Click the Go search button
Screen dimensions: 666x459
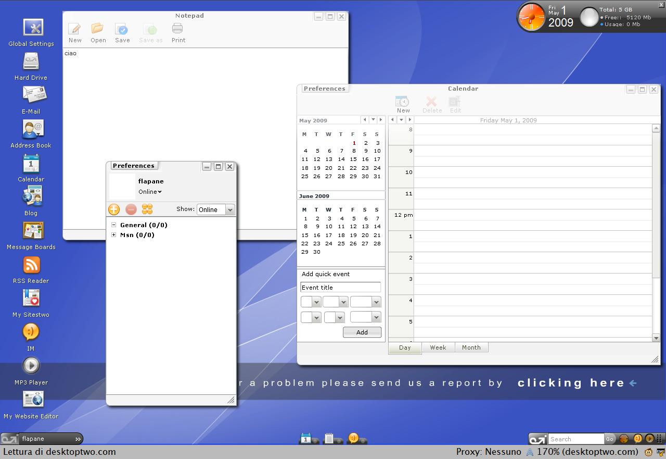[609, 439]
